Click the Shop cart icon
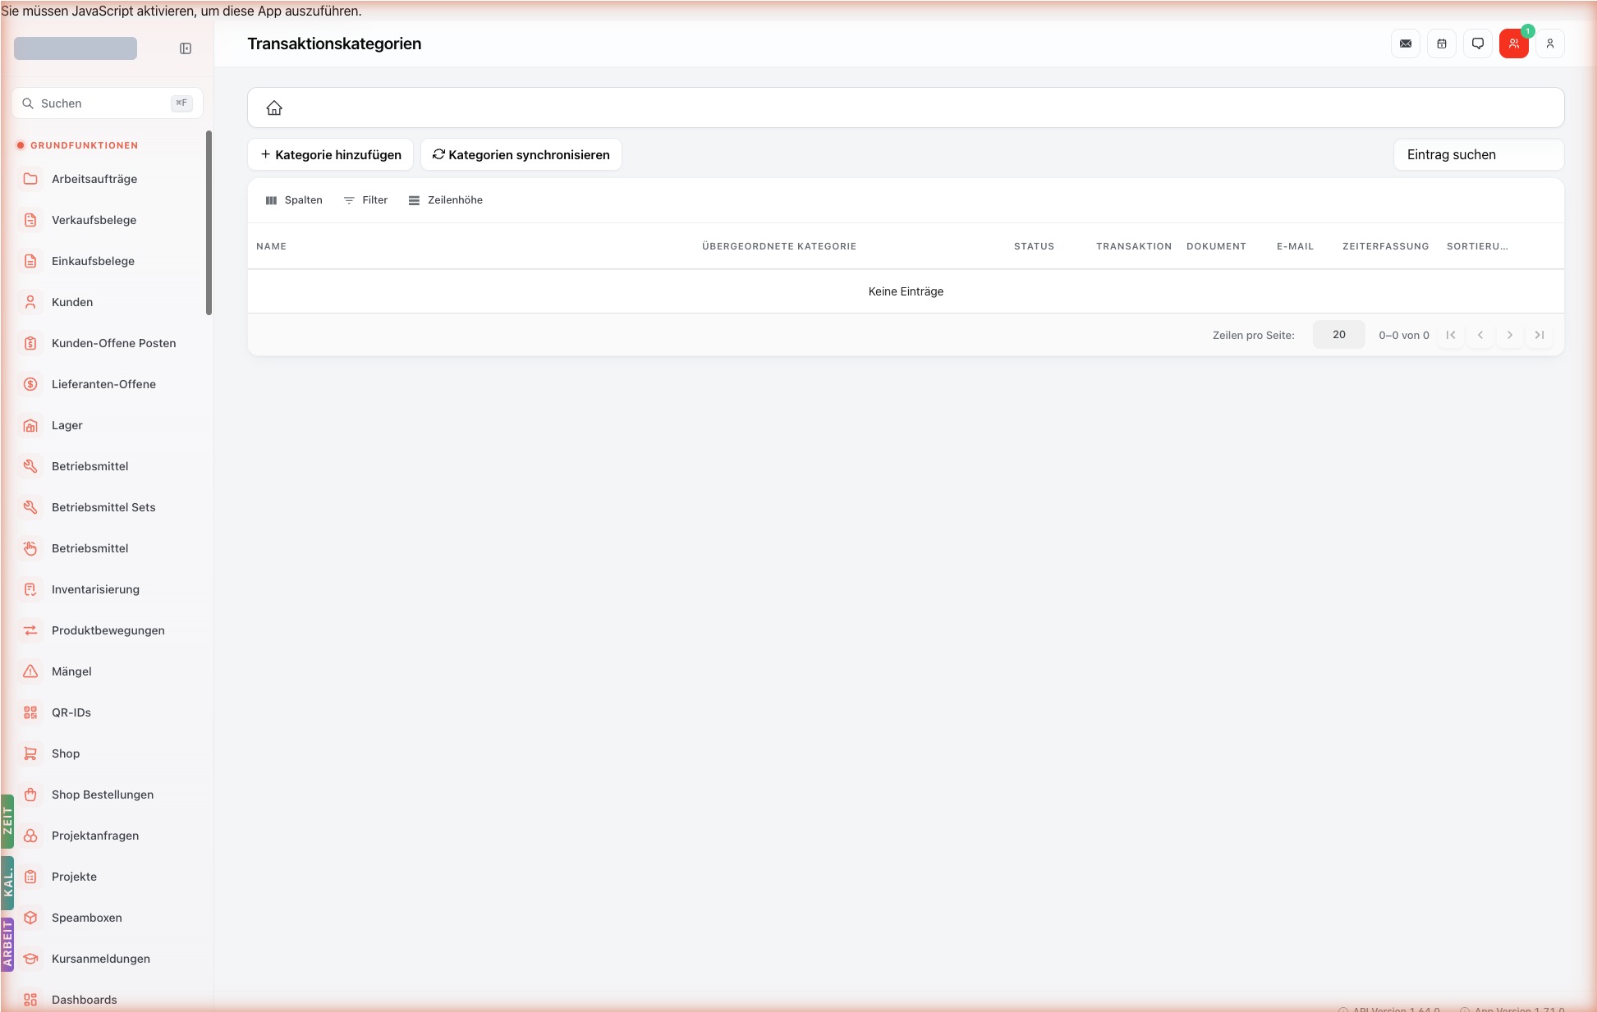This screenshot has width=1597, height=1012. 30,753
